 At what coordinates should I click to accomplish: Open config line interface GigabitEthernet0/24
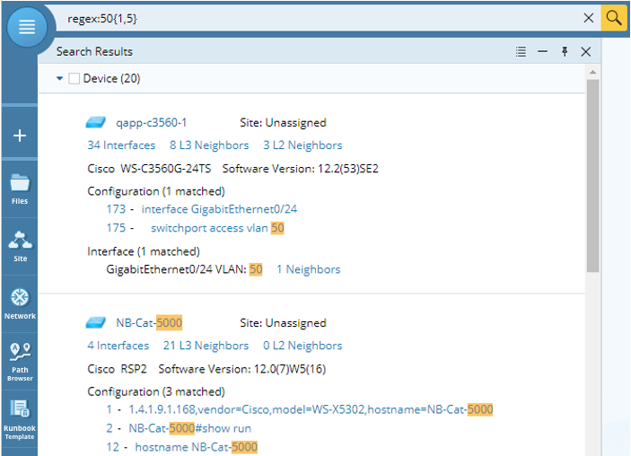pyautogui.click(x=219, y=209)
